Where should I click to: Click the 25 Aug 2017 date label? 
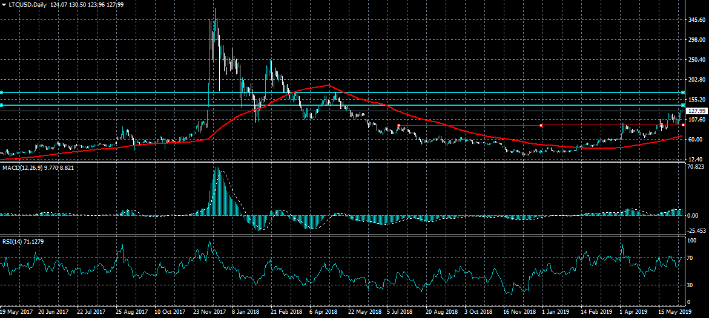tap(131, 312)
